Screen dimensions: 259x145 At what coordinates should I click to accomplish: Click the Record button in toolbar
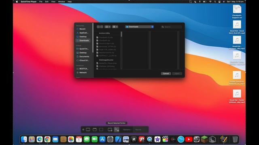pyautogui.click(x=138, y=130)
